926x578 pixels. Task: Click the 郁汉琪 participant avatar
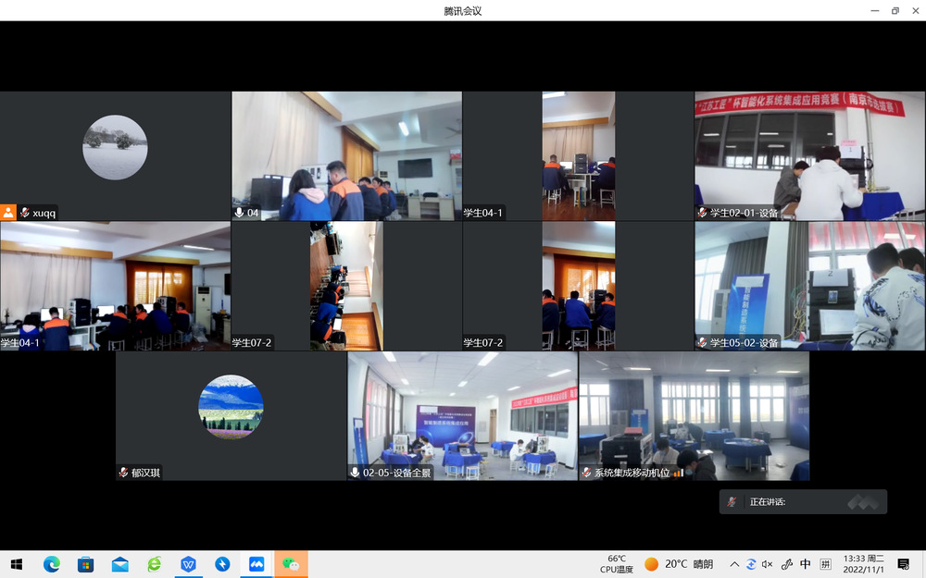click(231, 407)
